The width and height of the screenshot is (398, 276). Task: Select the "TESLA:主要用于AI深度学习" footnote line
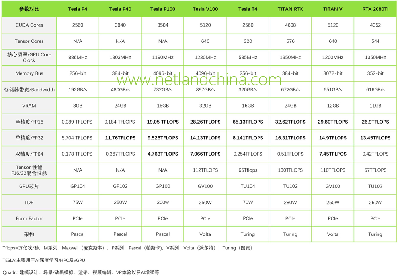coord(44,260)
